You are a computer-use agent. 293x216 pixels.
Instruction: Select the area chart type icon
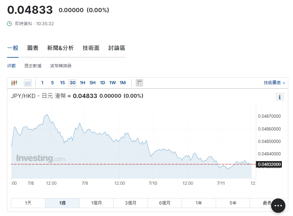pyautogui.click(x=28, y=83)
